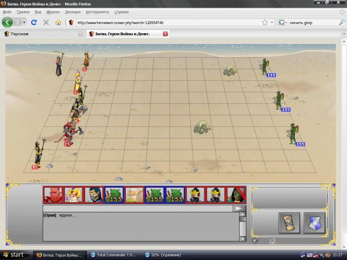Click the site favicon in the address bar
This screenshot has width=347, height=260.
point(71,22)
